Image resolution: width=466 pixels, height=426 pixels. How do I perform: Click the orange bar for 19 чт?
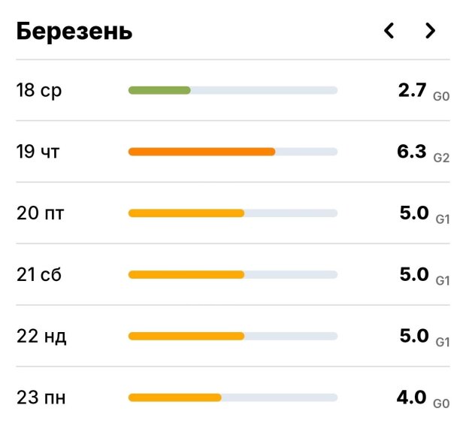(201, 152)
